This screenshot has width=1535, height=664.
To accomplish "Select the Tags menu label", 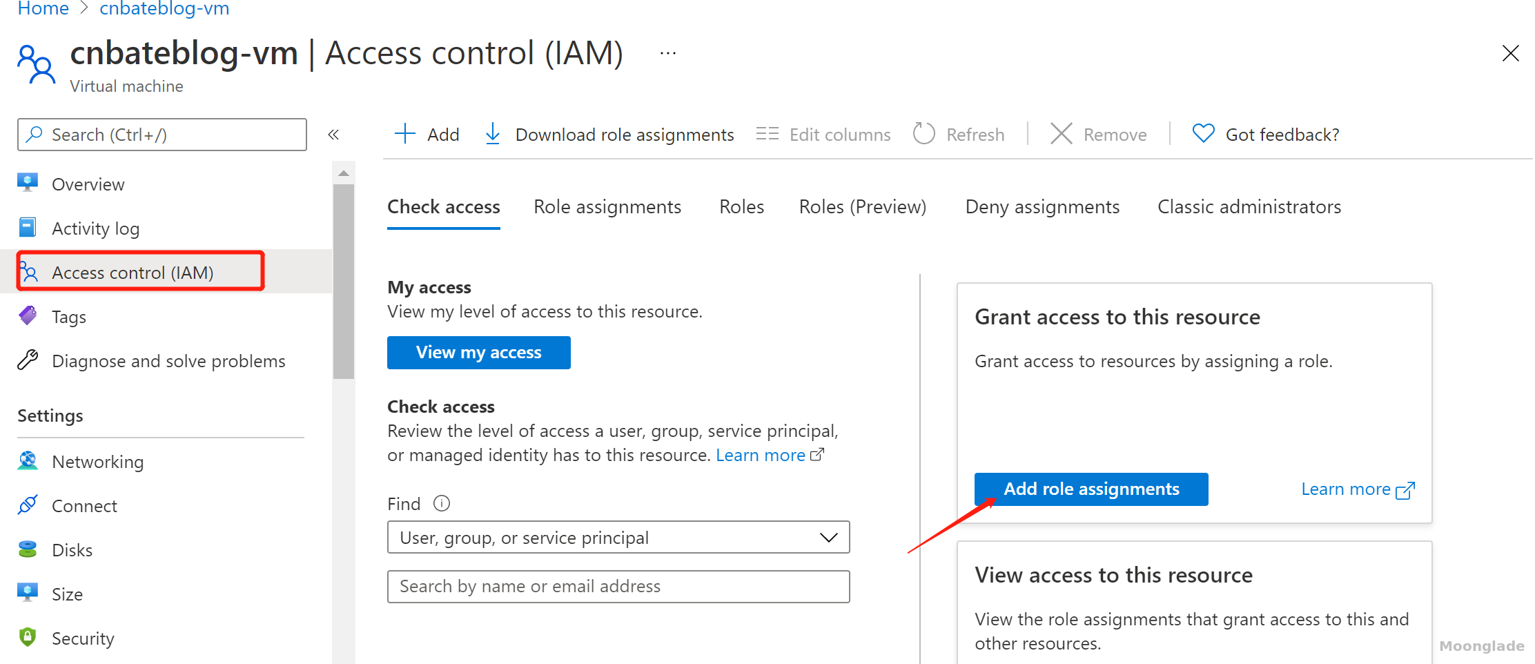I will 69,317.
